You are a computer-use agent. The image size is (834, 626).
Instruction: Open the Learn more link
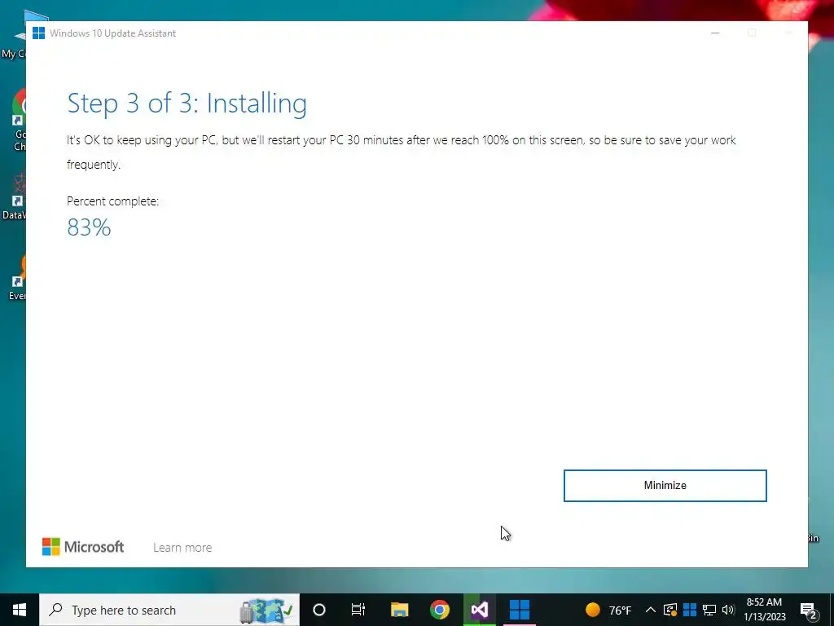182,547
